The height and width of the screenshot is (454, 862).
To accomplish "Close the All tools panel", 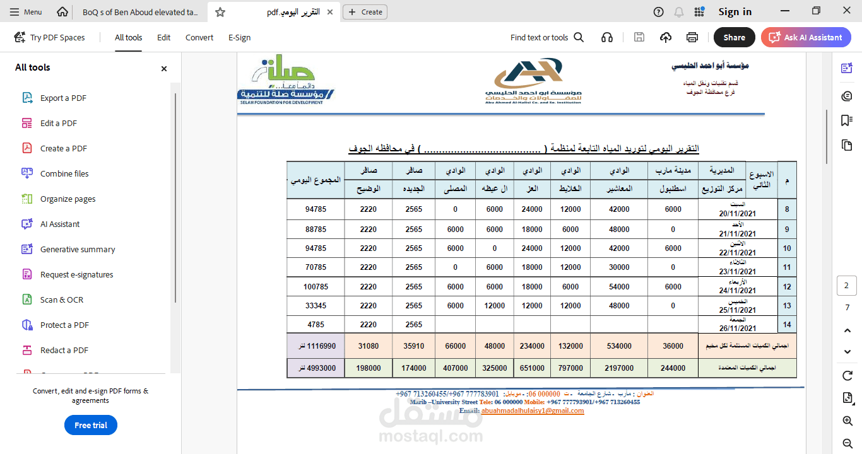I will [x=164, y=69].
